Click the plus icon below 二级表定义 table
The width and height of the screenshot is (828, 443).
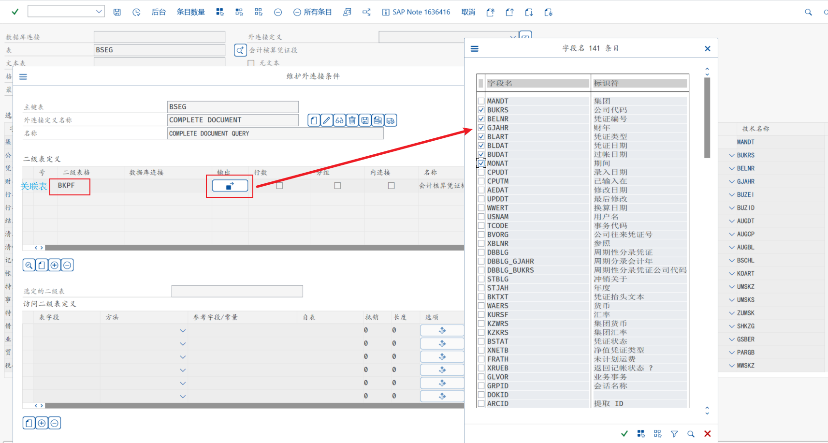tap(55, 265)
